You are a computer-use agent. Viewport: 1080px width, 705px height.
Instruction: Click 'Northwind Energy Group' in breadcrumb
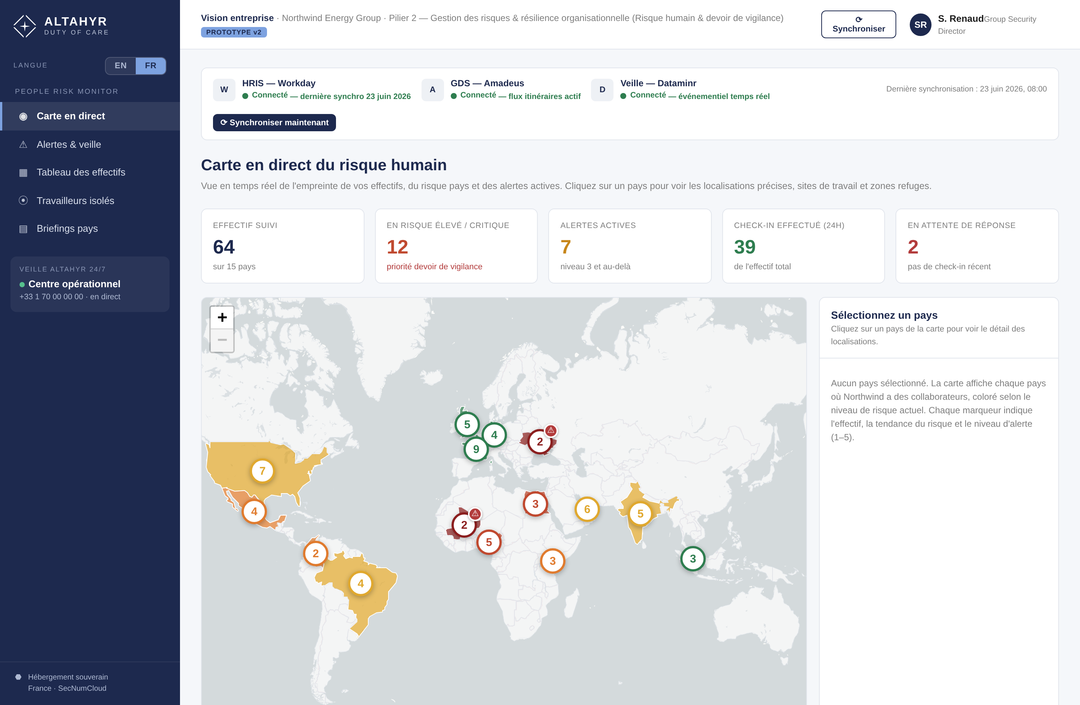[331, 18]
